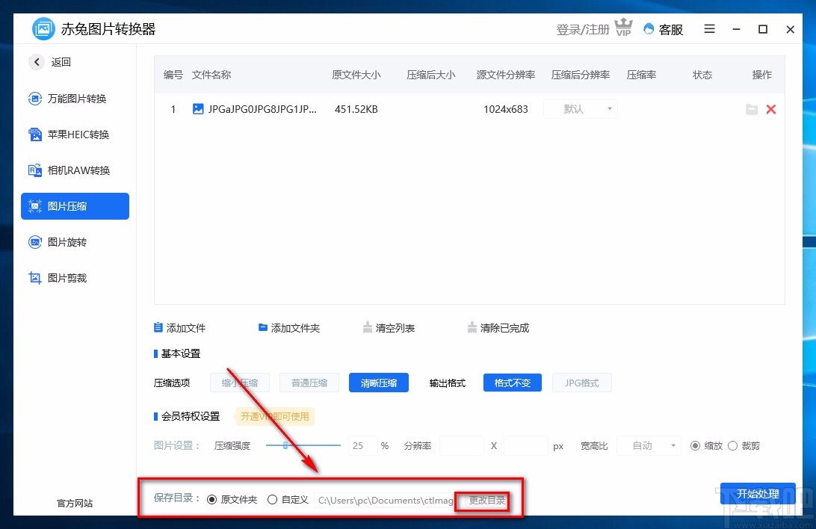Select the 原文件夹 save location radio button
This screenshot has height=529, width=816.
(x=213, y=499)
